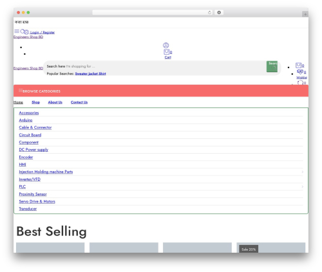Select the DC Power supply category
Viewport: 322px width, 272px height.
(x=33, y=150)
